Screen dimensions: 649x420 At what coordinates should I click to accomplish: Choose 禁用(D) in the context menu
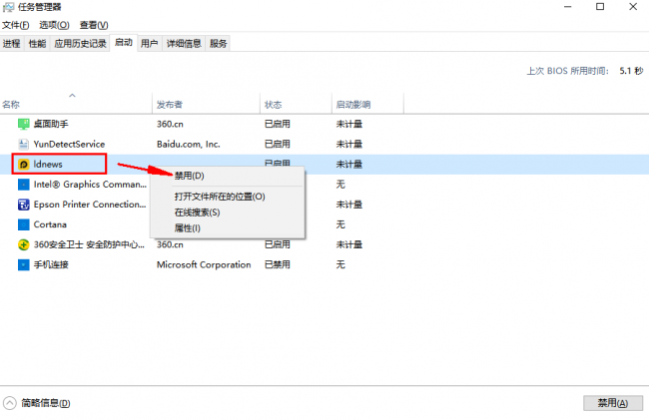click(228, 176)
